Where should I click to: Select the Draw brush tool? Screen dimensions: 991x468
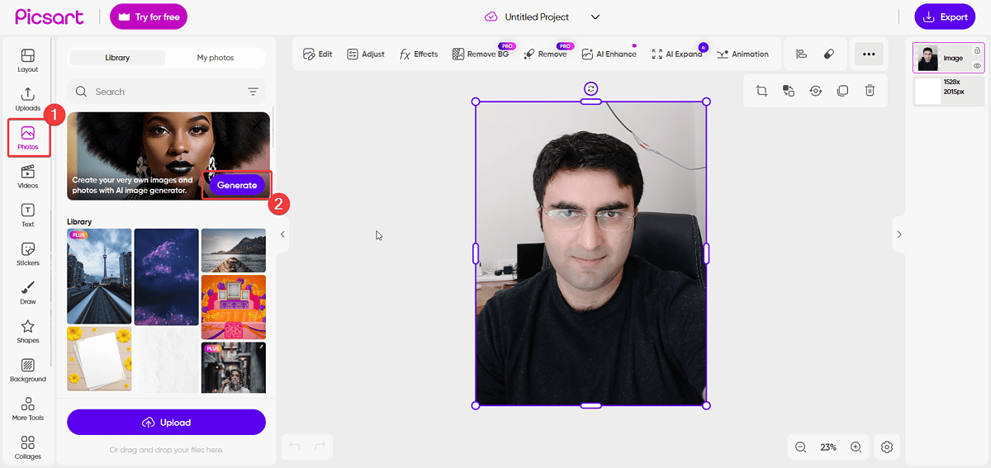click(x=27, y=292)
